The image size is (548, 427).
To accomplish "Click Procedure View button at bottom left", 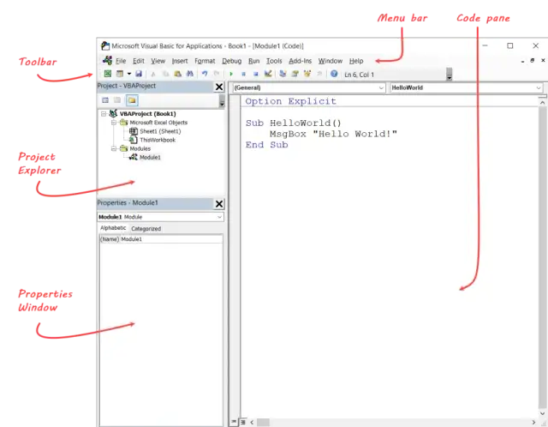I will (234, 422).
